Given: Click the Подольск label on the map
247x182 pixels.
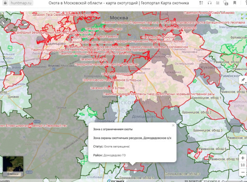Looking at the screenshot, I should click(x=106, y=121).
